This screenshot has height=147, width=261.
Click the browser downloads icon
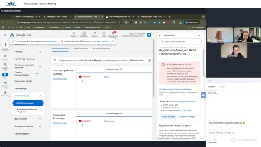point(181,22)
